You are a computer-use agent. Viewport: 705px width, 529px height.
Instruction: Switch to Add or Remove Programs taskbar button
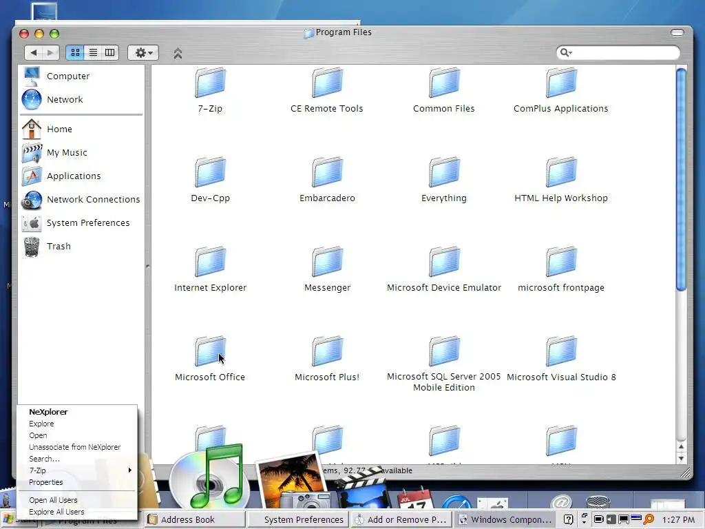click(x=401, y=519)
